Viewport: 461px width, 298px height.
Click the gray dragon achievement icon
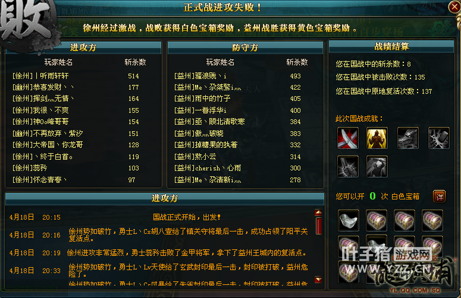pos(408,138)
